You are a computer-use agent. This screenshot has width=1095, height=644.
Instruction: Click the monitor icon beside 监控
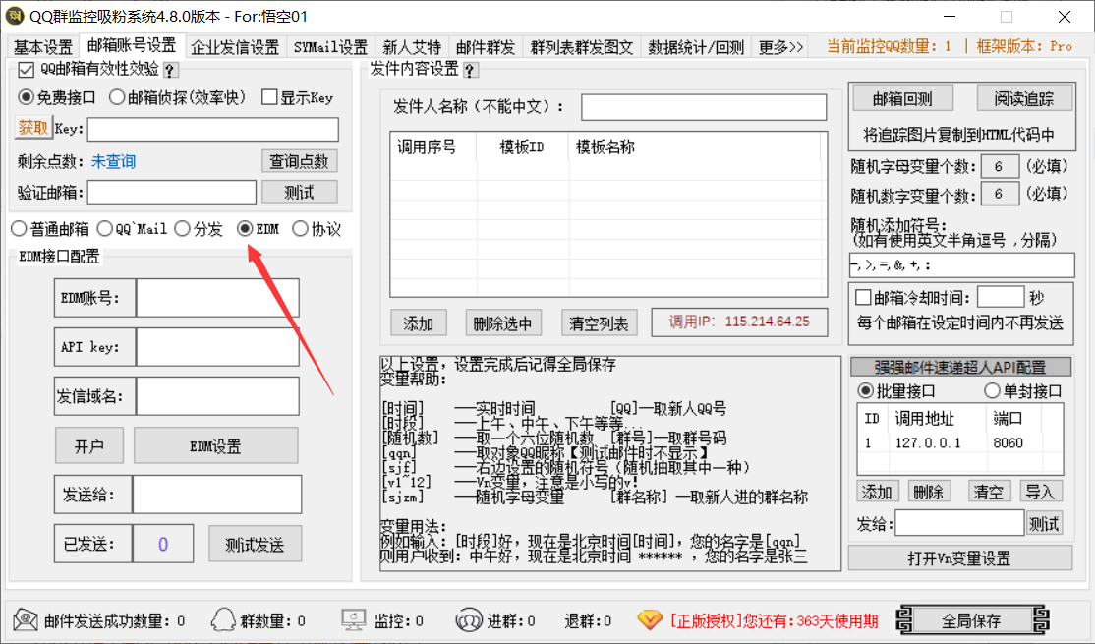point(353,619)
